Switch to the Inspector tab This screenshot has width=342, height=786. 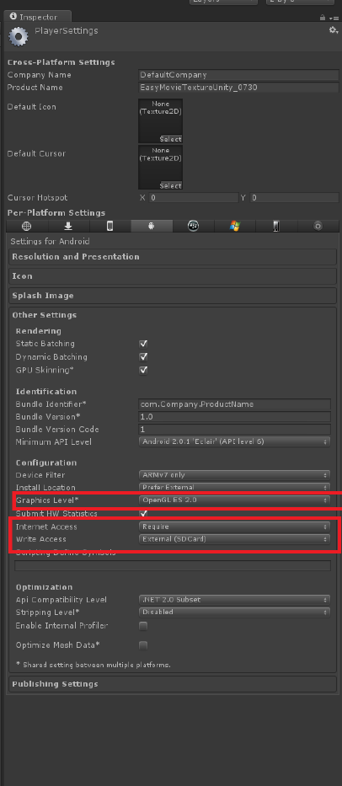(38, 17)
